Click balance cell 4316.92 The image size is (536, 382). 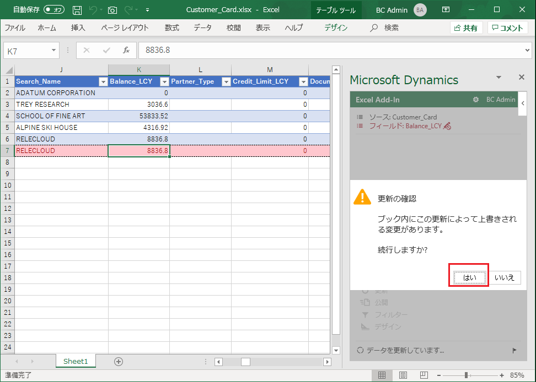tap(139, 128)
